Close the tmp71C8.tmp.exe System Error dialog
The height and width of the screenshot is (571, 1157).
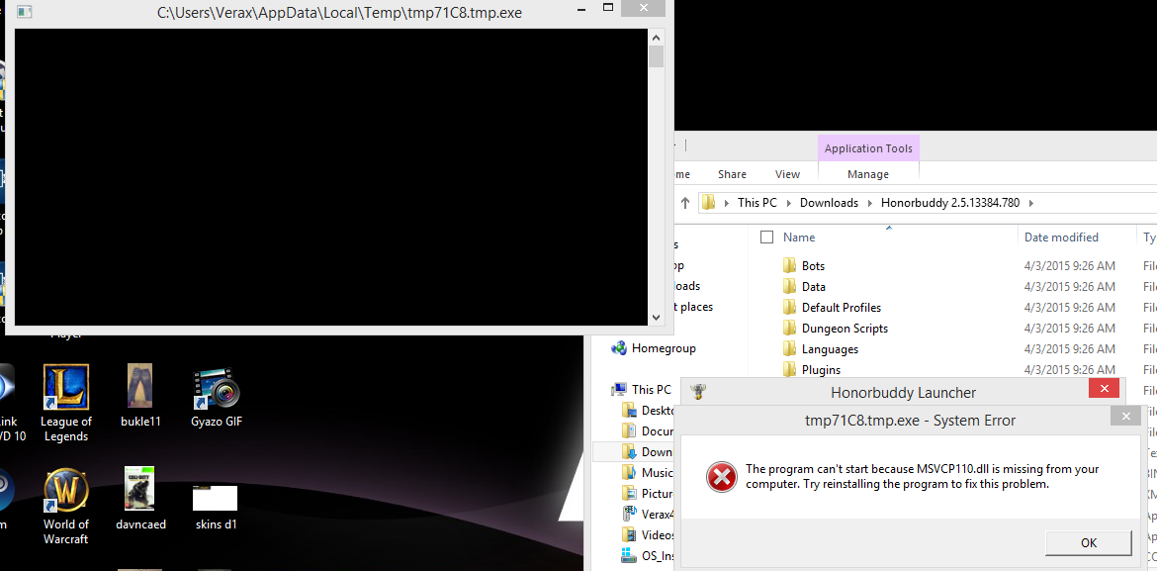tap(1125, 418)
